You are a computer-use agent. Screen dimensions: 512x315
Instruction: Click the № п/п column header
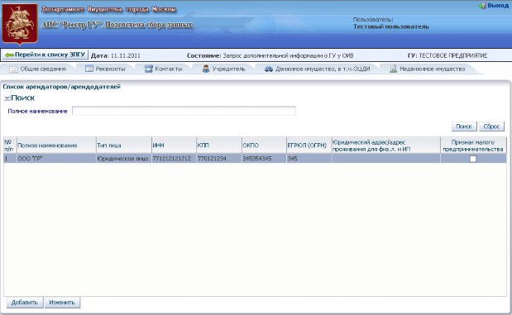click(x=10, y=146)
